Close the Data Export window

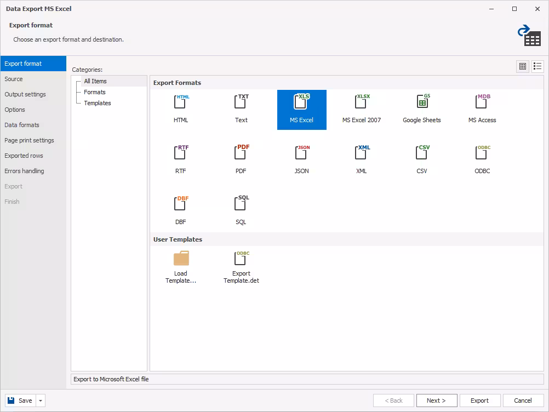(537, 9)
